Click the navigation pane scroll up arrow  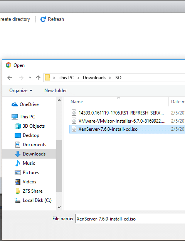click(59, 100)
